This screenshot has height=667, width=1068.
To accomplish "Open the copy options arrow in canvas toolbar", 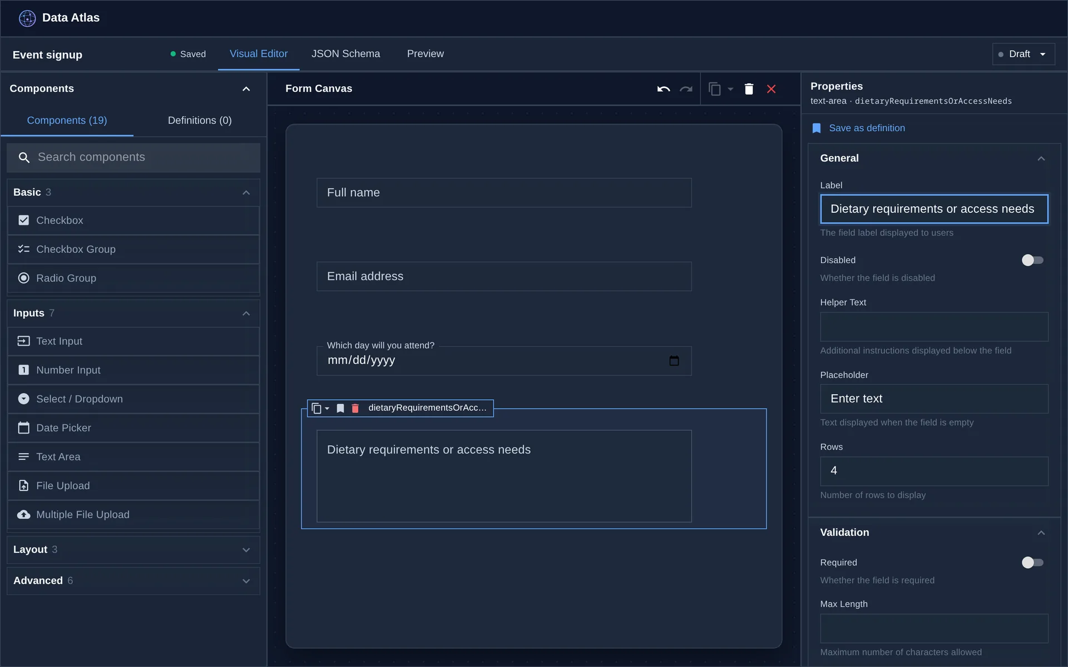I will pyautogui.click(x=730, y=89).
